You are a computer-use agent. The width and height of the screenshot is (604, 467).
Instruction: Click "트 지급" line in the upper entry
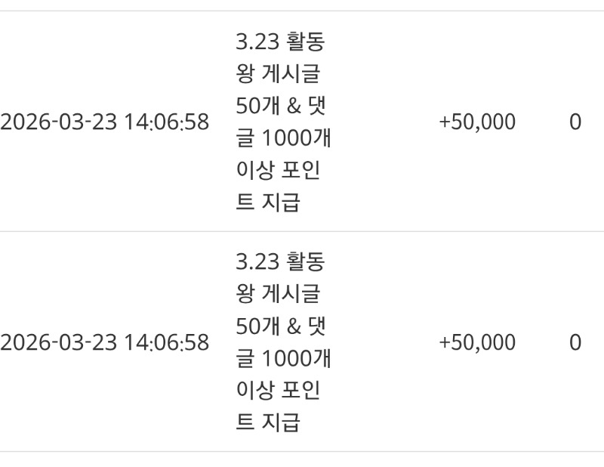click(x=268, y=203)
